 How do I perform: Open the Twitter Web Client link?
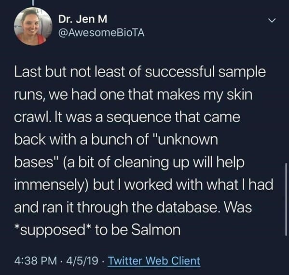click(154, 261)
